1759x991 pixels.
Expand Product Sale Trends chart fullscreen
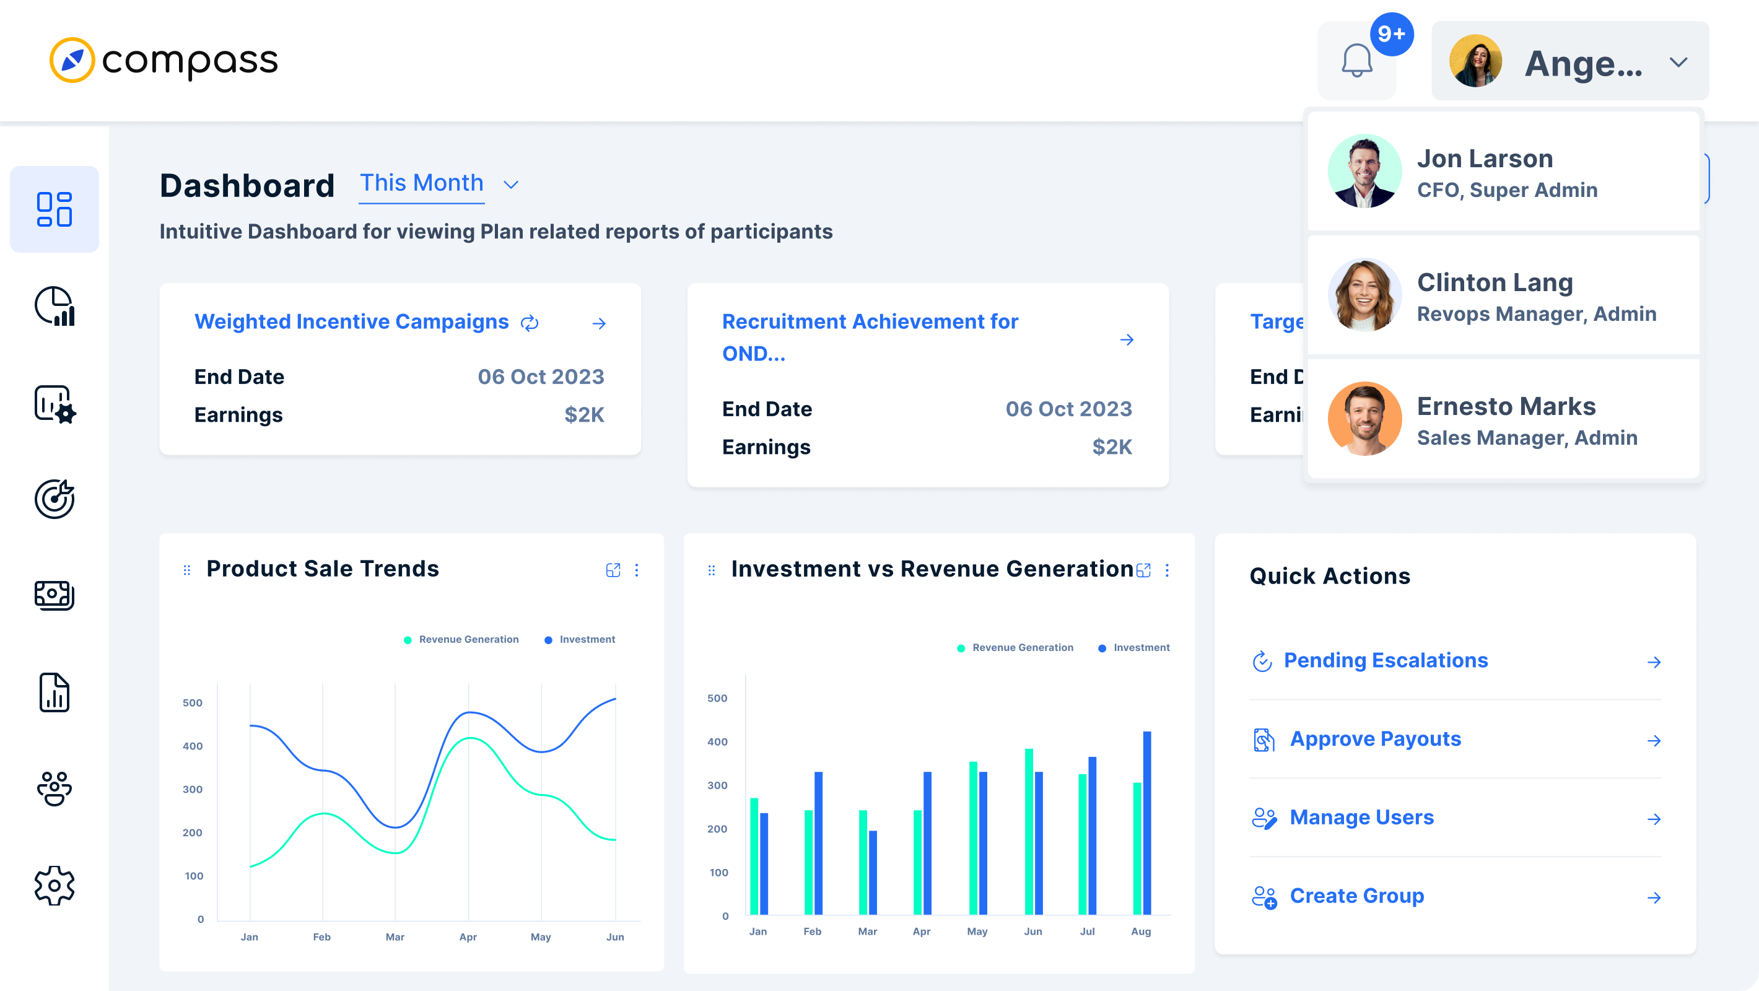coord(613,570)
